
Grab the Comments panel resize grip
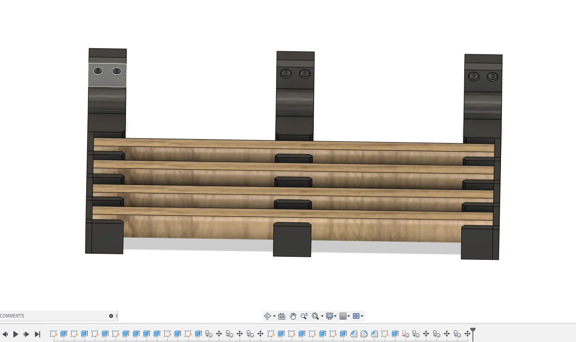click(116, 316)
